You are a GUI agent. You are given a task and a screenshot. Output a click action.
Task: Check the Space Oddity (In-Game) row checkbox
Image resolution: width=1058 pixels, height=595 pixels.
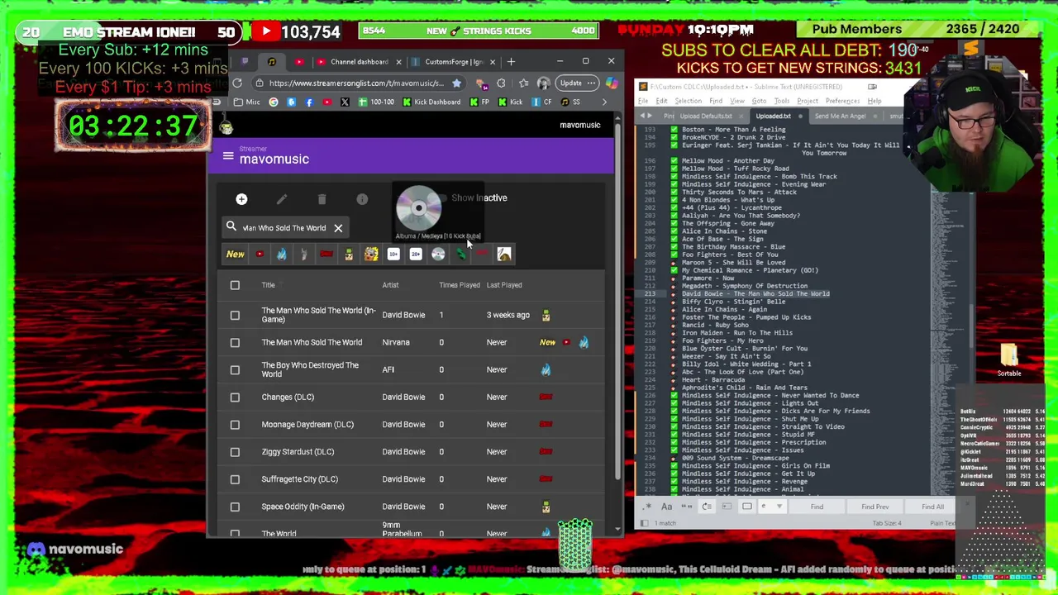pyautogui.click(x=235, y=507)
